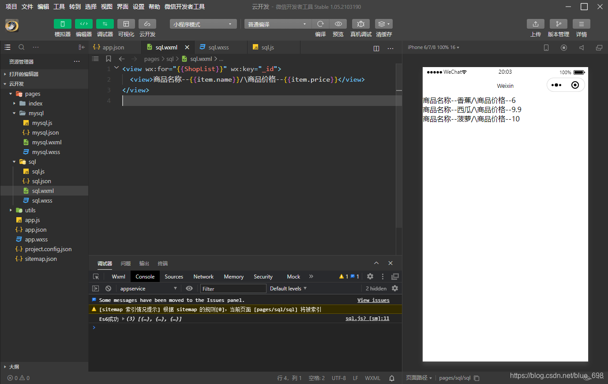This screenshot has width=608, height=384.
Task: Open the appservice context dropdown
Action: point(149,288)
